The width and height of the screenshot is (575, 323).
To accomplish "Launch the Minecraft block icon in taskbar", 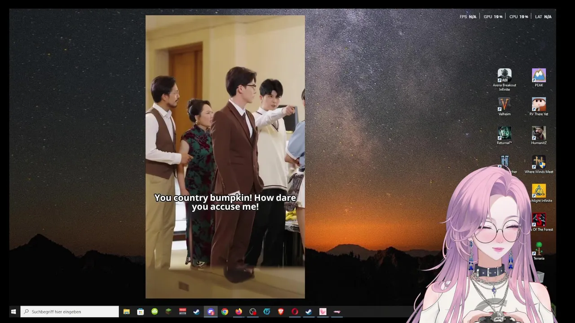I will pos(168,311).
